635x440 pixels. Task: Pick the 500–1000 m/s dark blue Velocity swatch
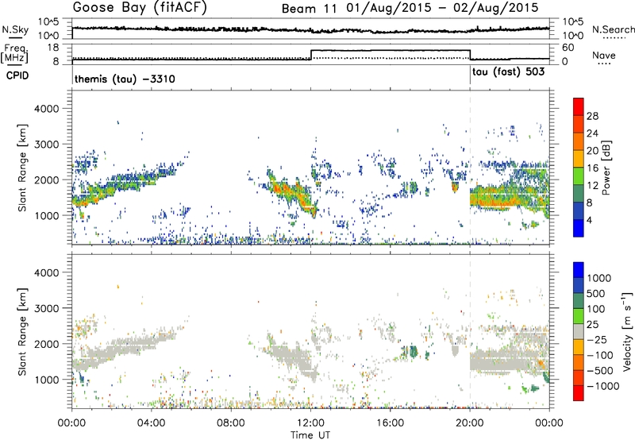tap(579, 285)
